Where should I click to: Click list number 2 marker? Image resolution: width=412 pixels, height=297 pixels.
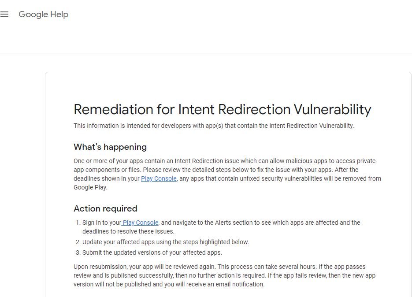pyautogui.click(x=78, y=242)
